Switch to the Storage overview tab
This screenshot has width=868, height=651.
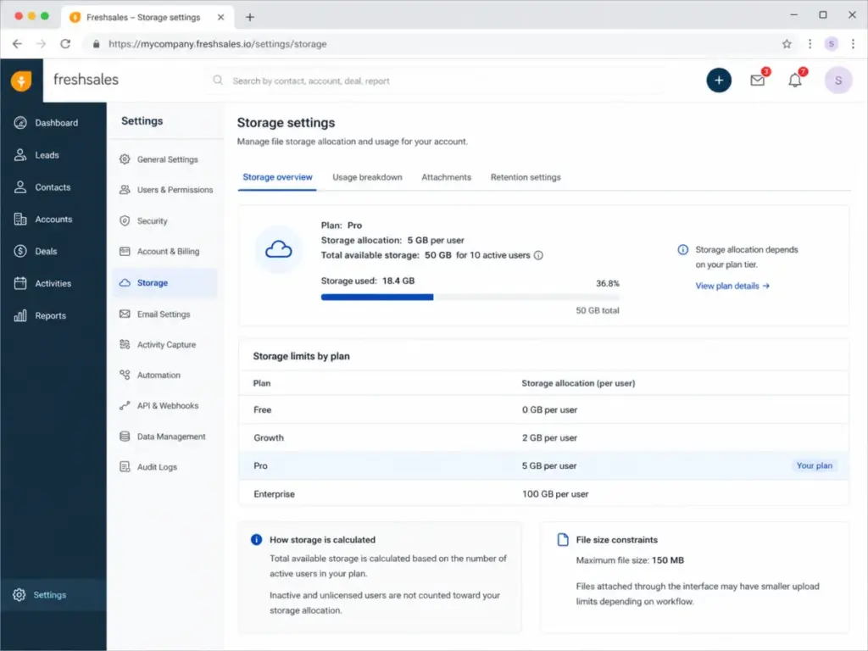tap(277, 177)
